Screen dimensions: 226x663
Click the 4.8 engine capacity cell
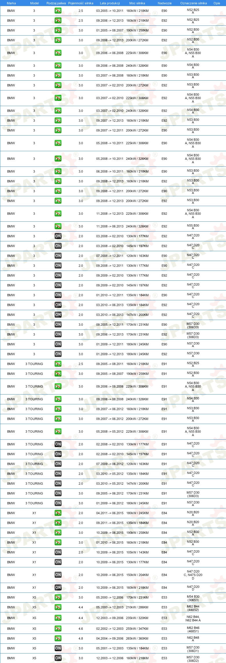tap(81, 638)
